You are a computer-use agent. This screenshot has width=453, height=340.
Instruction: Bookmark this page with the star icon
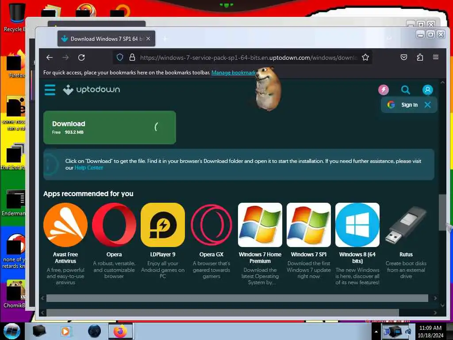[365, 57]
